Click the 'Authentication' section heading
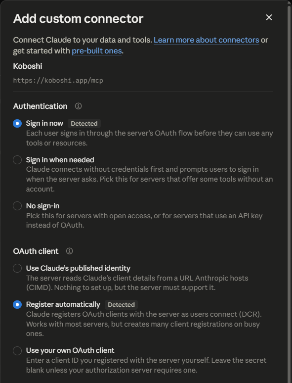 (40, 106)
